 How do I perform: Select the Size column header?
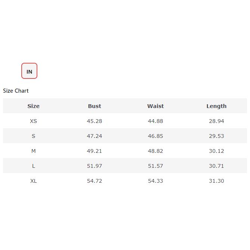click(33, 106)
